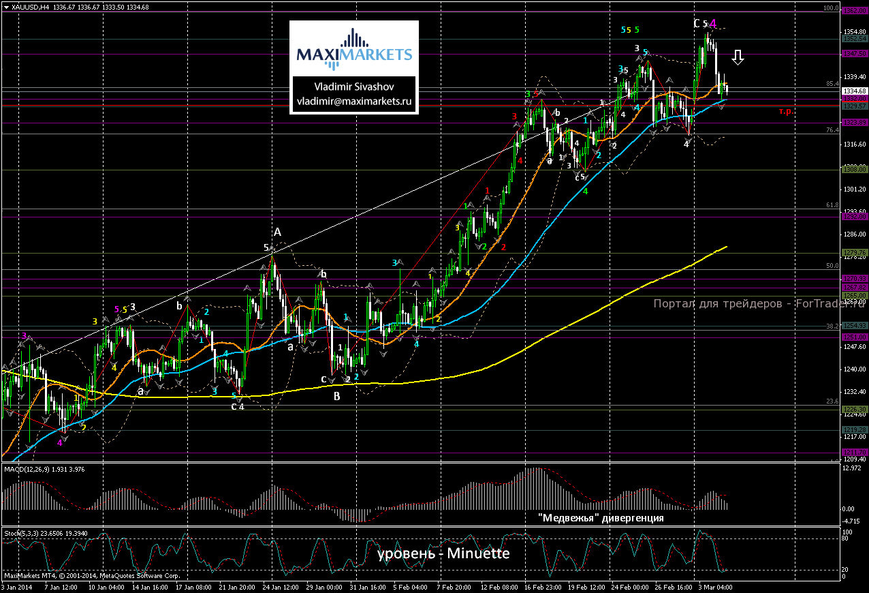Click the '24 Jan 12:00' date on the time axis
Viewport: 869px width, 593px height.
tap(280, 586)
